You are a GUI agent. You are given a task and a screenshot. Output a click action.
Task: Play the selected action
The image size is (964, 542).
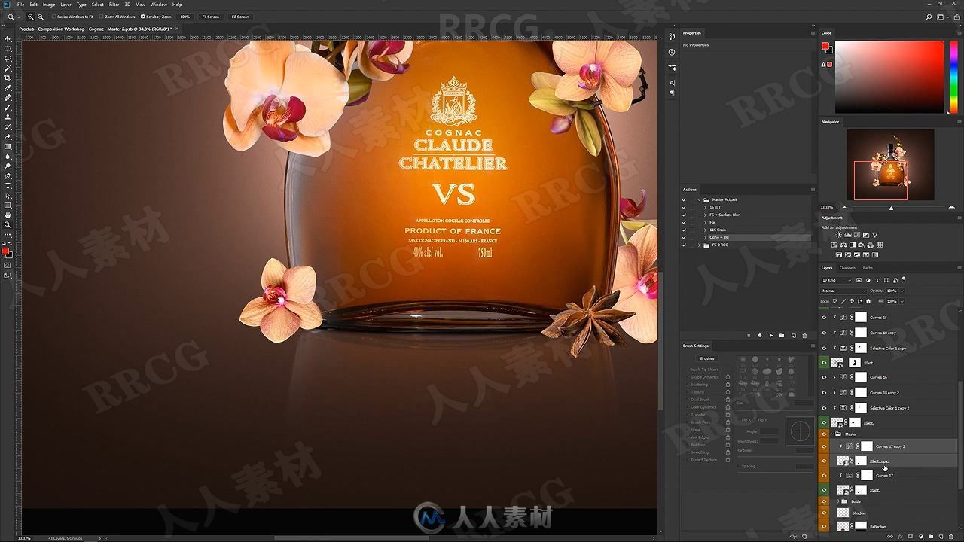[x=771, y=336]
